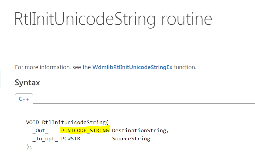This screenshot has width=255, height=162.
Task: Click the DestinationString parameter name
Action: [x=139, y=130]
